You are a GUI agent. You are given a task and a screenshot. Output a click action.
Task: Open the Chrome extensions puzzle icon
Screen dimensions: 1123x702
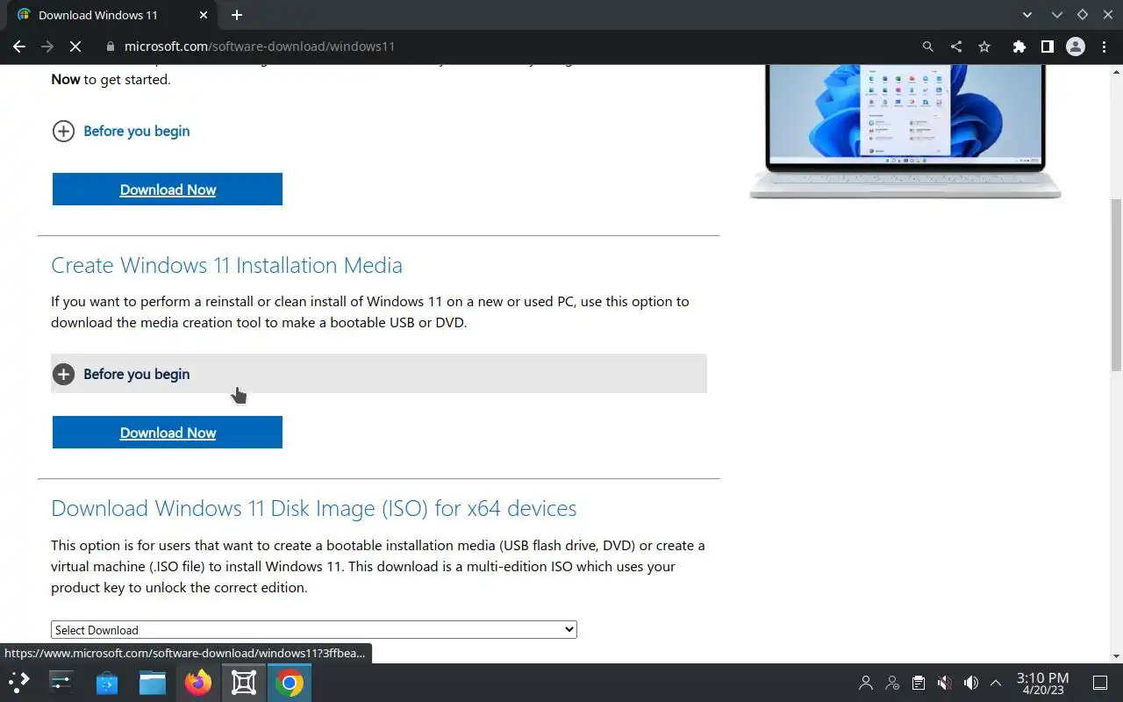(1019, 47)
